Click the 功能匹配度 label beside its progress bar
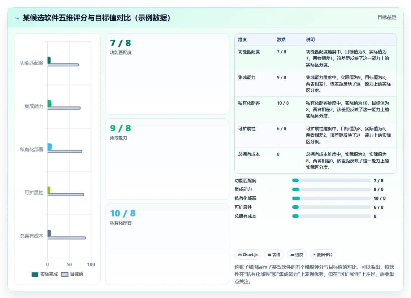 click(245, 180)
